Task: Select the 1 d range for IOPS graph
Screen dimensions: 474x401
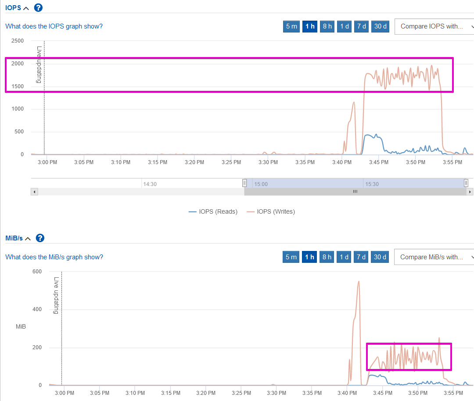Action: click(x=345, y=26)
